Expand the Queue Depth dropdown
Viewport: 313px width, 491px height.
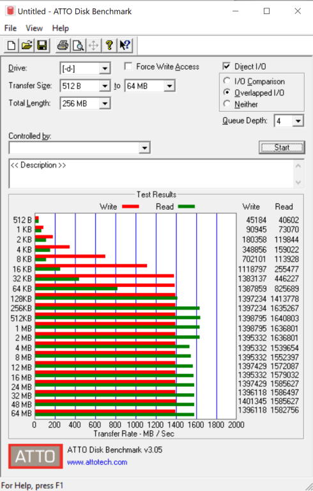[298, 121]
